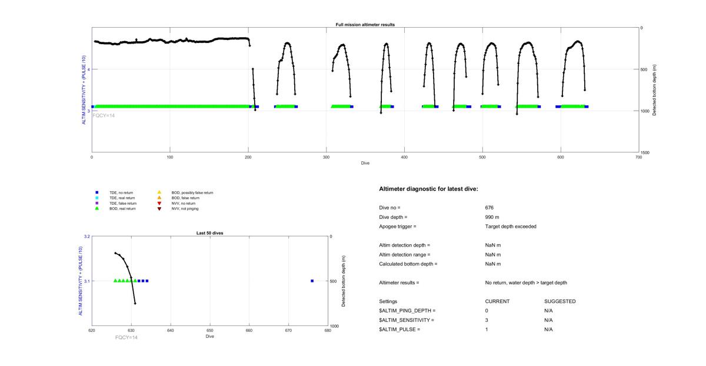
Task: Click the x-axis tick 700 on full mission plot
Action: pos(639,157)
